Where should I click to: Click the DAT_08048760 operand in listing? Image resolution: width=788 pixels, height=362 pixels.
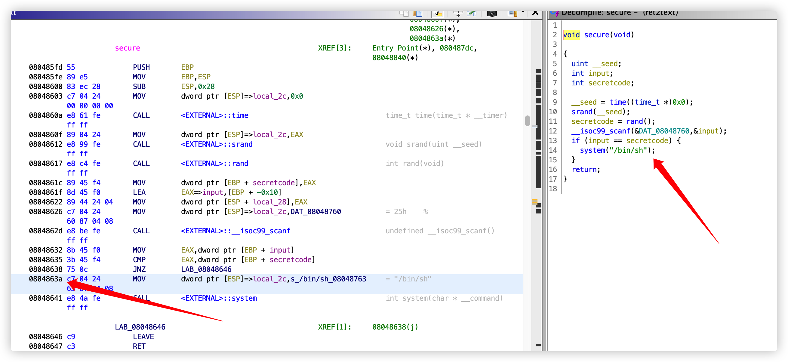coord(316,212)
